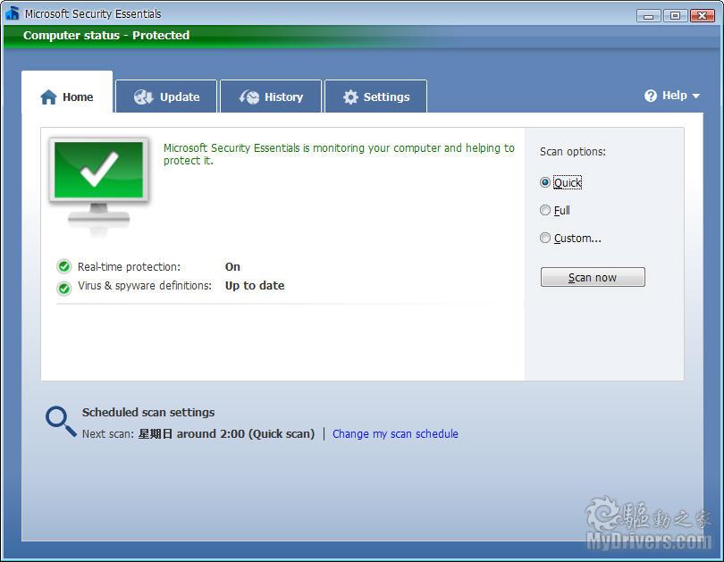
Task: Select the Quick scan option
Action: pyautogui.click(x=560, y=183)
